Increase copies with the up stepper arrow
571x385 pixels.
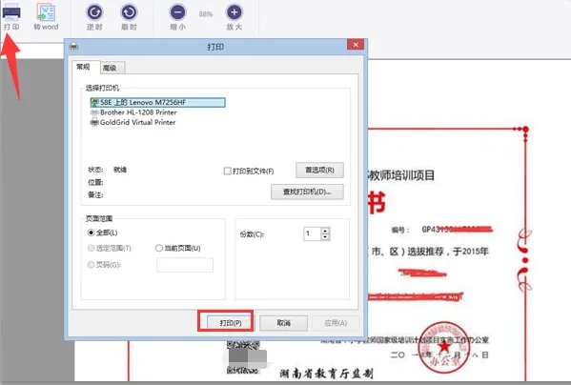pyautogui.click(x=326, y=231)
